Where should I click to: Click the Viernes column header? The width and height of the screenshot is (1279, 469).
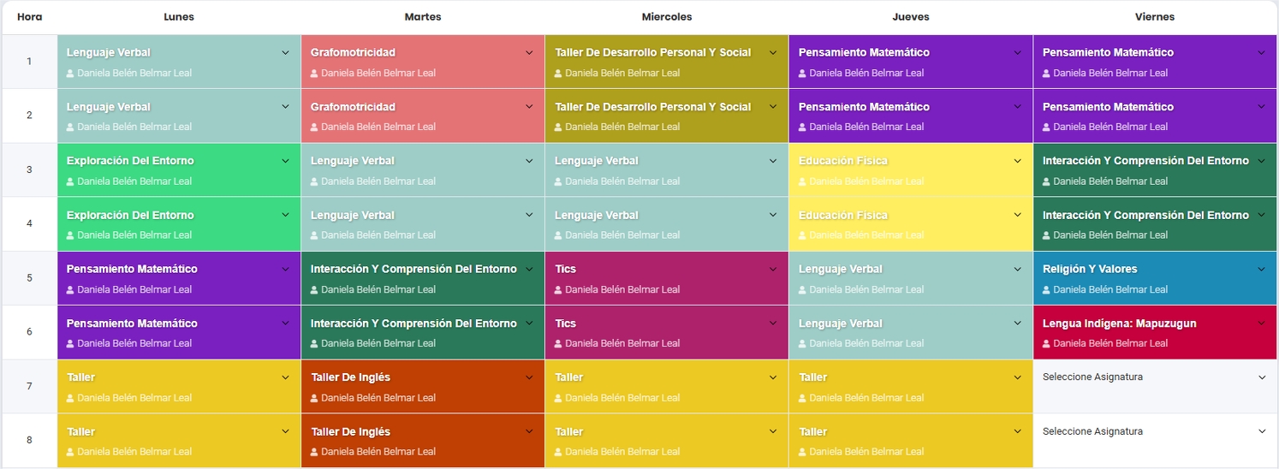point(1154,17)
